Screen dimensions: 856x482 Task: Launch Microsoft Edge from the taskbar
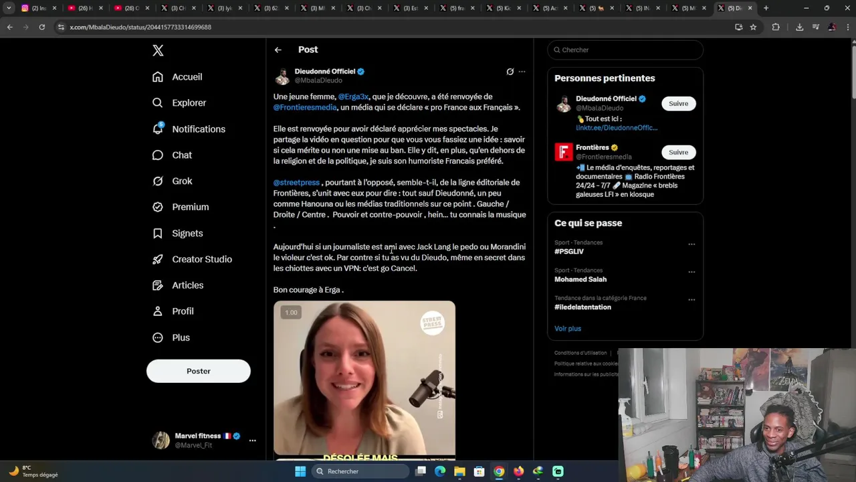[440, 471]
